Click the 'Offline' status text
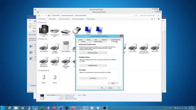The height and width of the screenshot is (110, 196). point(84,95)
